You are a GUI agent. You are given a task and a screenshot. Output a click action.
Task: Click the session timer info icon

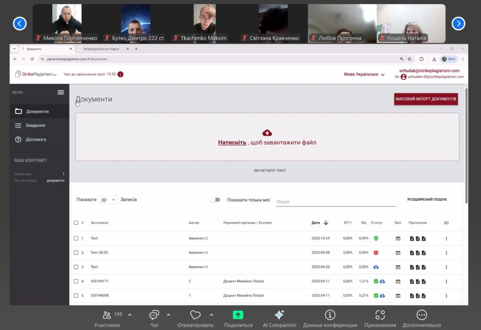[x=121, y=74]
